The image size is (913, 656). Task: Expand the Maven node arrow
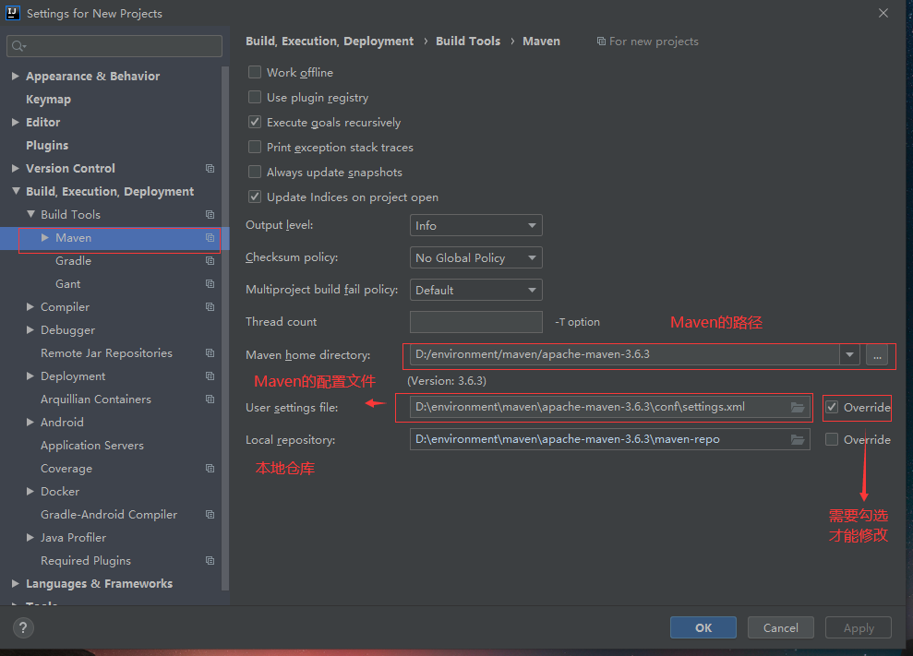point(45,237)
